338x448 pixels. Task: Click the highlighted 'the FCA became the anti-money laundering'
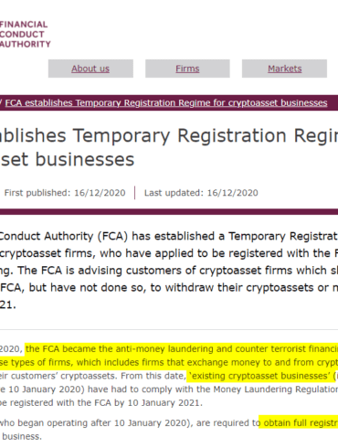[x=182, y=348]
